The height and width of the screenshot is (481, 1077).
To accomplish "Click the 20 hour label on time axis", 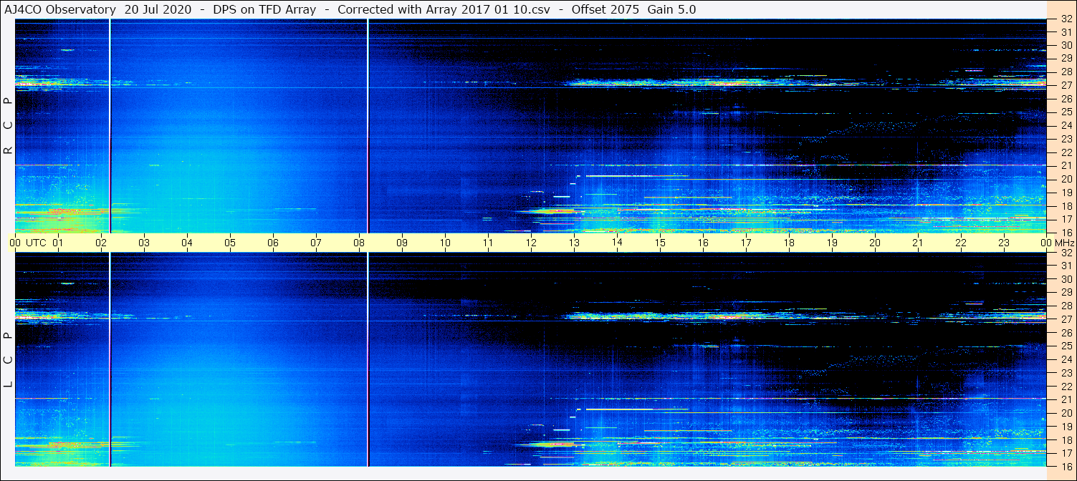I will (875, 243).
